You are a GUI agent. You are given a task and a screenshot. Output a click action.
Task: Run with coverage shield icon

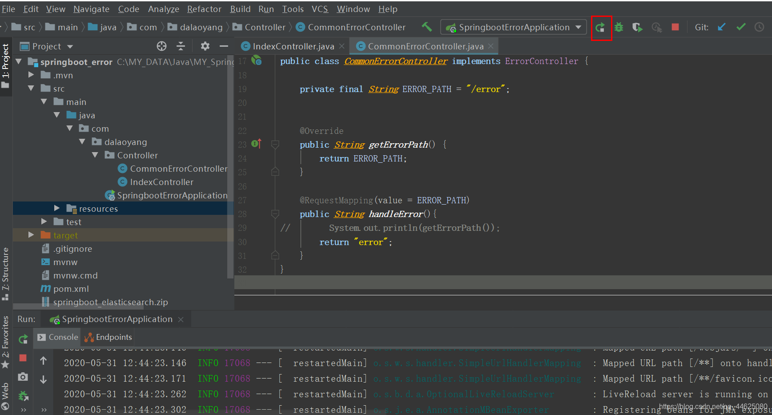click(x=637, y=28)
